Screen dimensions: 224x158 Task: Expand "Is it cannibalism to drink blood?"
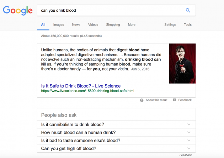[x=116, y=125]
